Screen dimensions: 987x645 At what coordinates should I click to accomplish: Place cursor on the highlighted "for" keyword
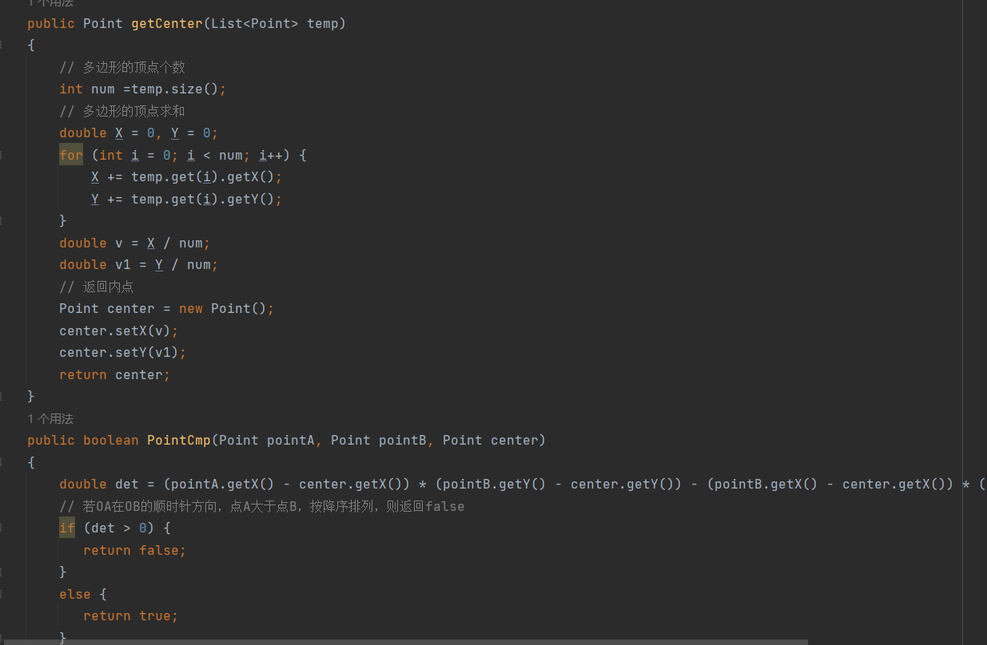[70, 155]
